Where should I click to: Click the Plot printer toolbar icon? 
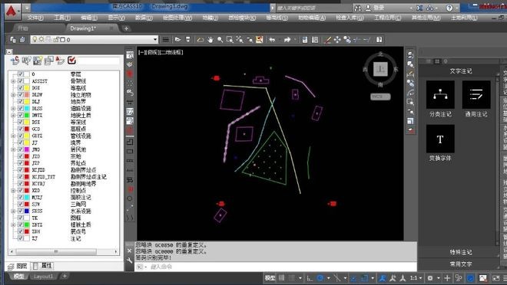point(188,40)
